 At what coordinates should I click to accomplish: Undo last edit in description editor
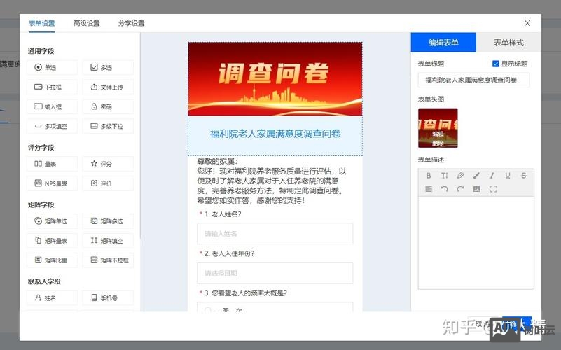click(x=444, y=189)
